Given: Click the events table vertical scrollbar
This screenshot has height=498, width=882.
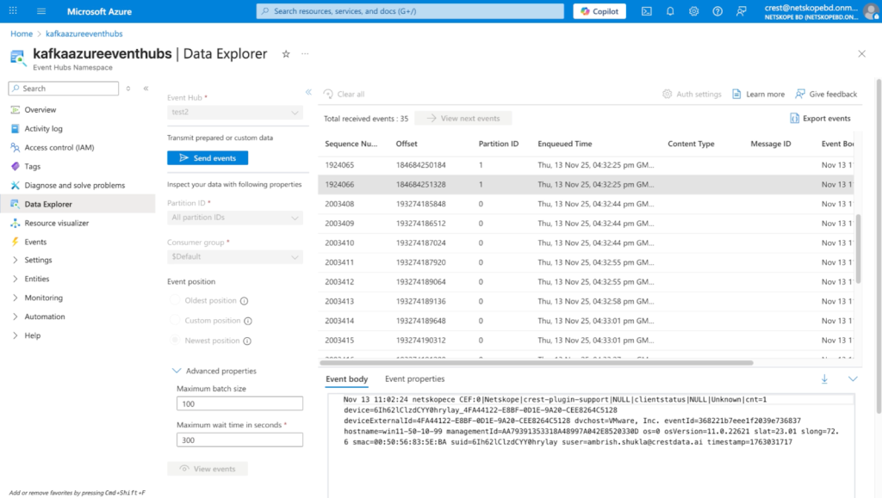Looking at the screenshot, I should 858,249.
